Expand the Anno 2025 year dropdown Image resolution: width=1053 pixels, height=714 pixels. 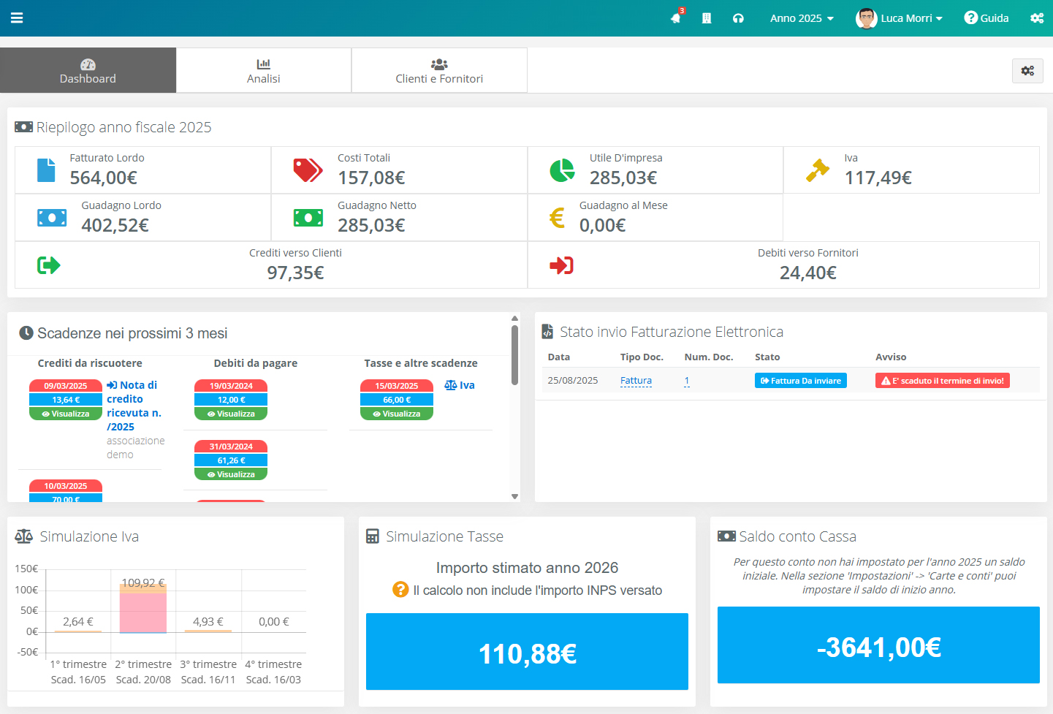click(802, 18)
